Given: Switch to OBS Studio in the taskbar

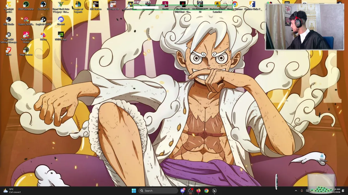Looking at the screenshot, I should [191, 191].
